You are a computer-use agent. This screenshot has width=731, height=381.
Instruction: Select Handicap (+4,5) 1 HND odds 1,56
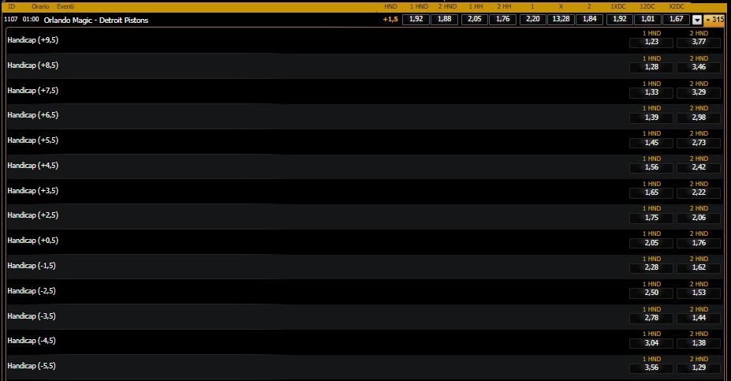tap(651, 167)
